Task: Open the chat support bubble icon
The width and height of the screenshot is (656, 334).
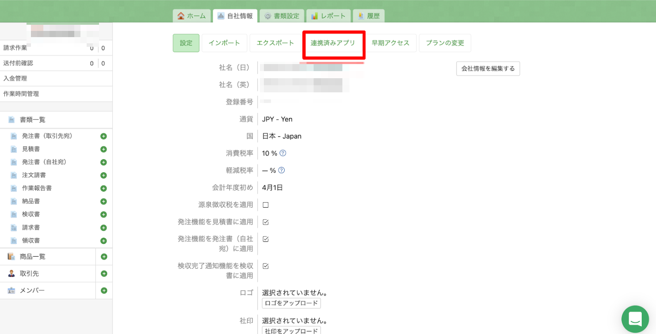Action: (x=635, y=319)
